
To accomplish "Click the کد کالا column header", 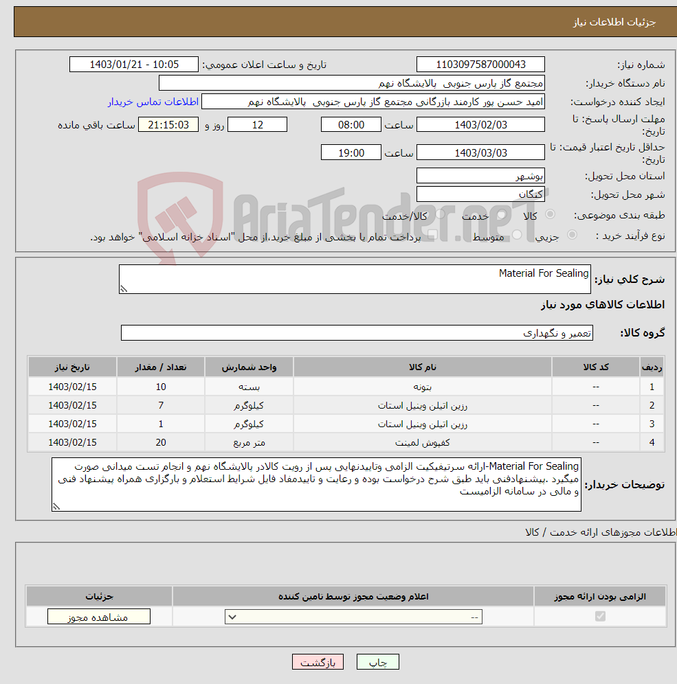I will (x=595, y=367).
